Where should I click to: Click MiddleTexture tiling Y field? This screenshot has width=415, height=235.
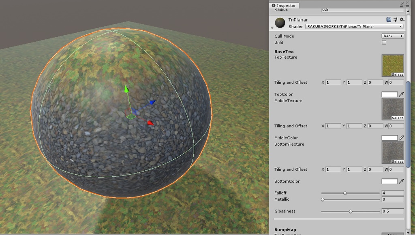click(x=354, y=126)
